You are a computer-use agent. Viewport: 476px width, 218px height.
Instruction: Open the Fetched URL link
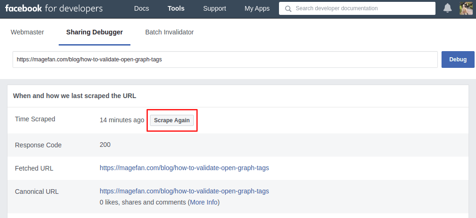coord(184,168)
